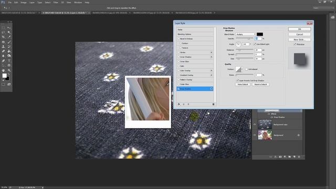336x189 pixels.
Task: Select the Blur tool
Action: pyautogui.click(x=3, y=56)
